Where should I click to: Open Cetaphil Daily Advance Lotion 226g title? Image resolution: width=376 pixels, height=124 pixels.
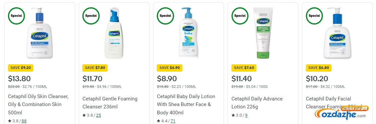[x=257, y=103]
